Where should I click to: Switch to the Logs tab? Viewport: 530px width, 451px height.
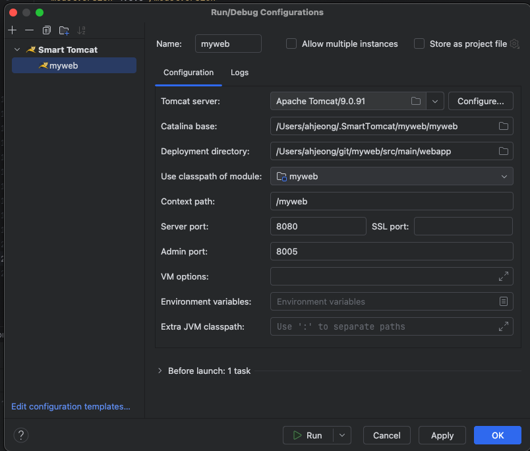click(239, 73)
